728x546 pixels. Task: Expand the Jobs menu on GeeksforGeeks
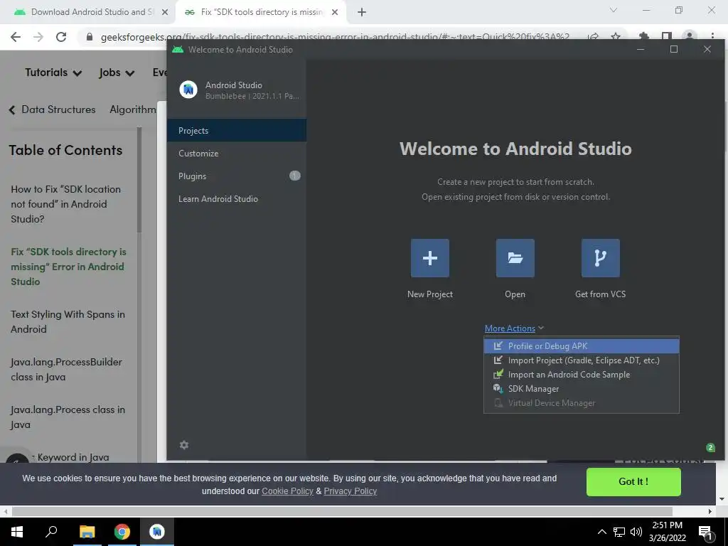117,73
